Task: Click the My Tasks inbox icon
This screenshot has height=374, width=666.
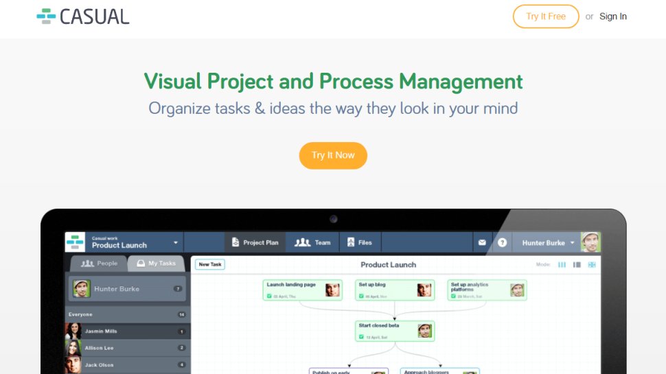Action: (x=141, y=264)
